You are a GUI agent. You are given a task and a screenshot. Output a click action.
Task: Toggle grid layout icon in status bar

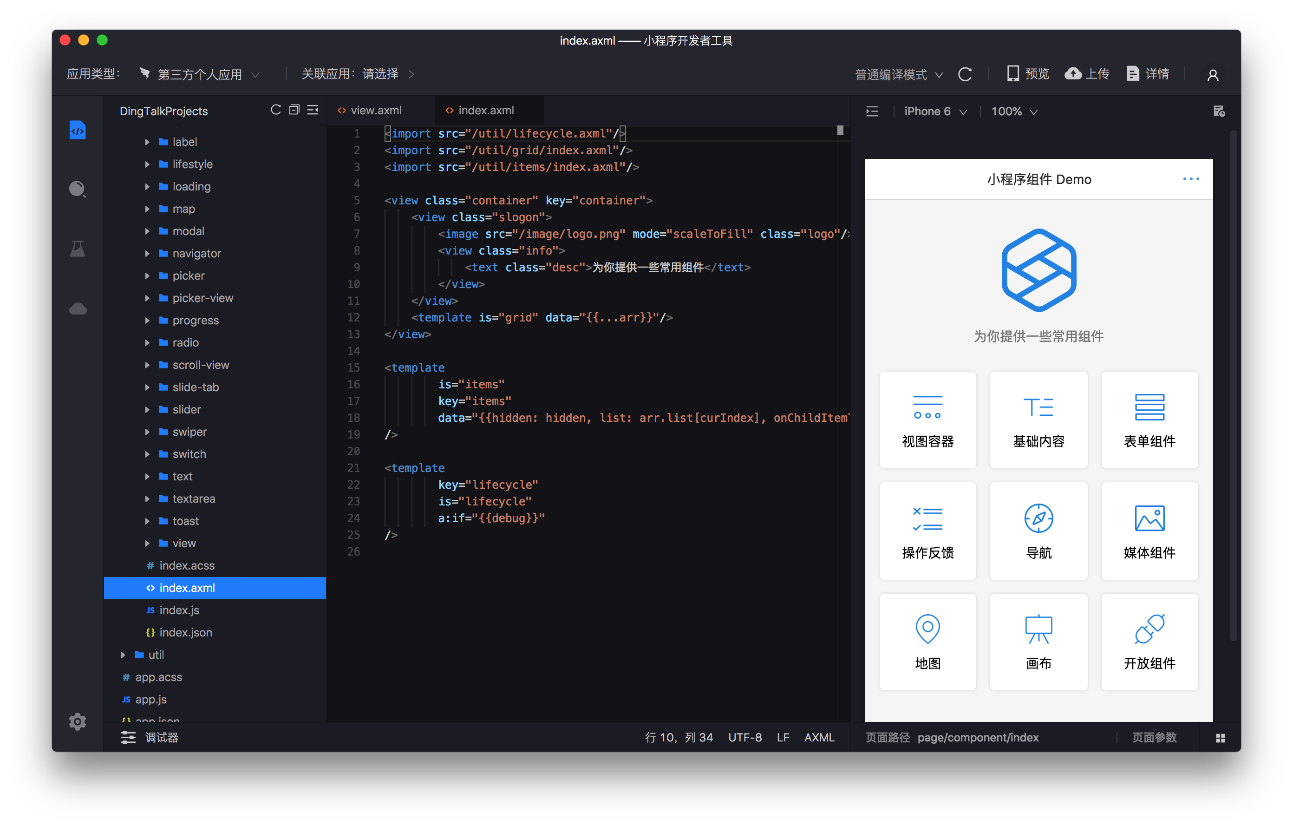1220,738
